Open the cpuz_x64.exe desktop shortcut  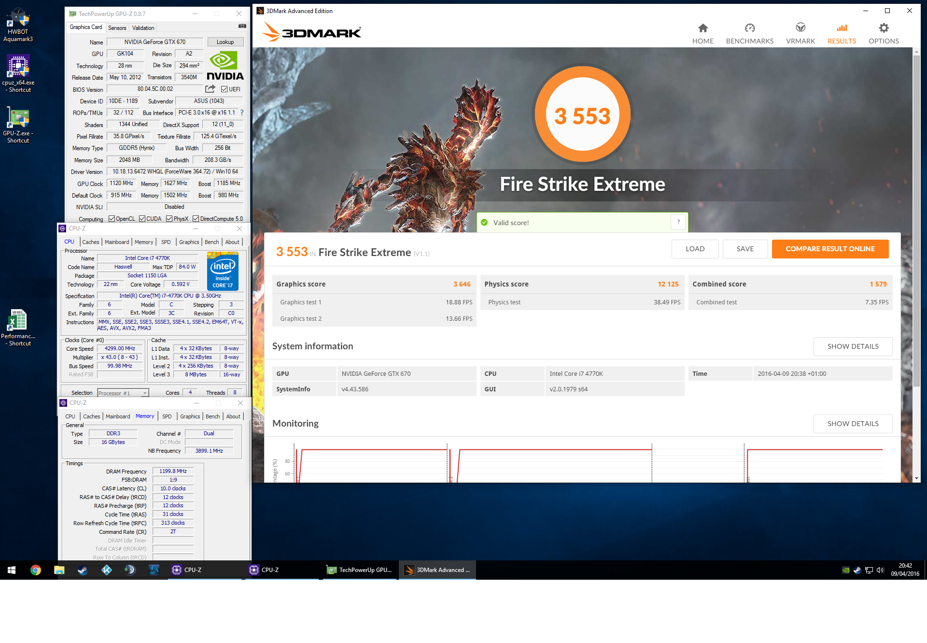(x=18, y=73)
